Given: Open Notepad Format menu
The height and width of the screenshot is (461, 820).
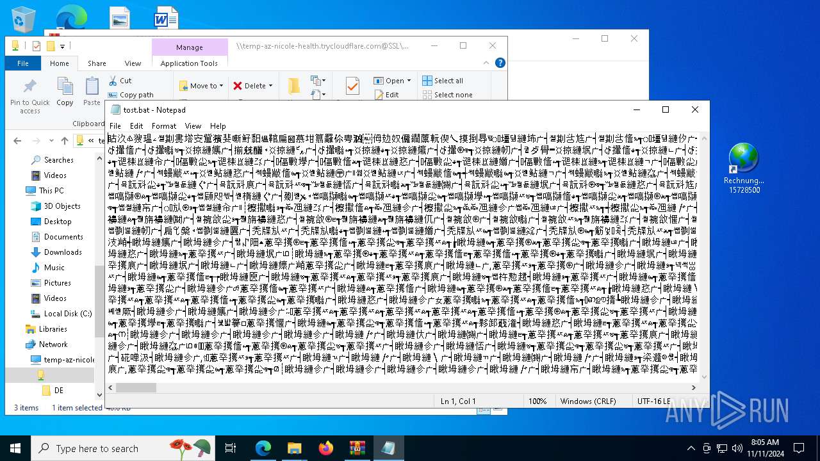Looking at the screenshot, I should pyautogui.click(x=164, y=126).
